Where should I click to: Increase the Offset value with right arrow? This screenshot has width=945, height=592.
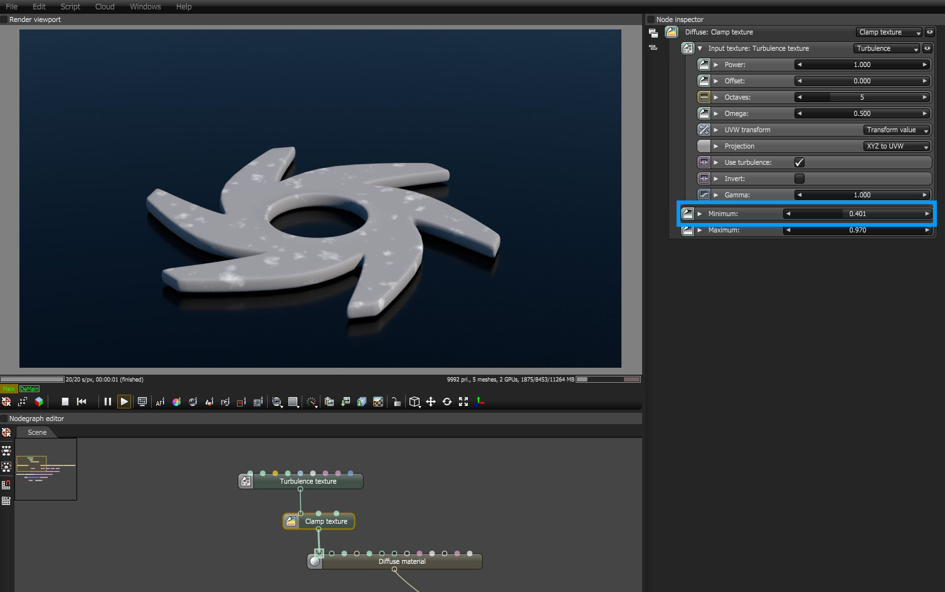[x=925, y=81]
